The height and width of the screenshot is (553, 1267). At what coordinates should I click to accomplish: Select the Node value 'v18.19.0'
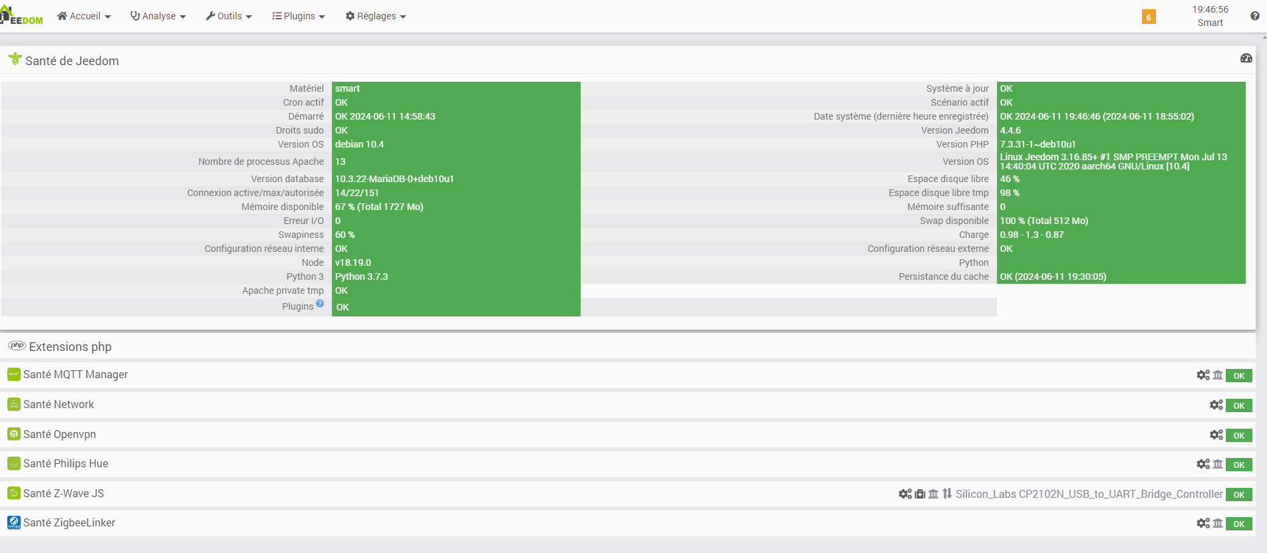click(353, 263)
